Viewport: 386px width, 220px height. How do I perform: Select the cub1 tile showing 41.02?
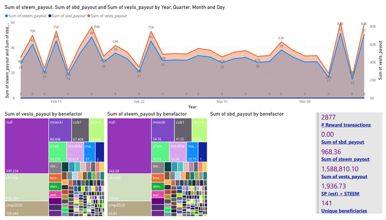pos(183,130)
